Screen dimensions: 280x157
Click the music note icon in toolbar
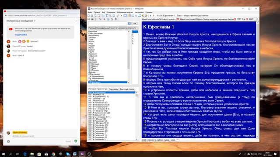coord(140,16)
